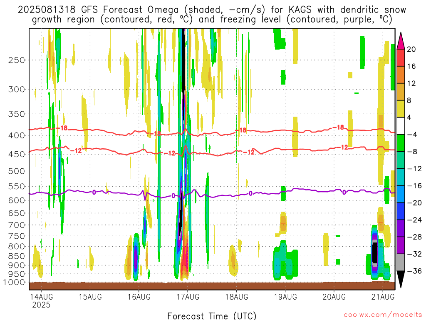Click the purple 0 freezing-level label nearest 15AUG
This screenshot has height=320, width=426.
point(94,192)
